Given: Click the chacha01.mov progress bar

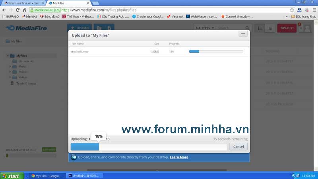Looking at the screenshot, I should click(216, 52).
